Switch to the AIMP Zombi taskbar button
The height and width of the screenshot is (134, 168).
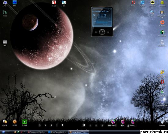click(x=79, y=132)
